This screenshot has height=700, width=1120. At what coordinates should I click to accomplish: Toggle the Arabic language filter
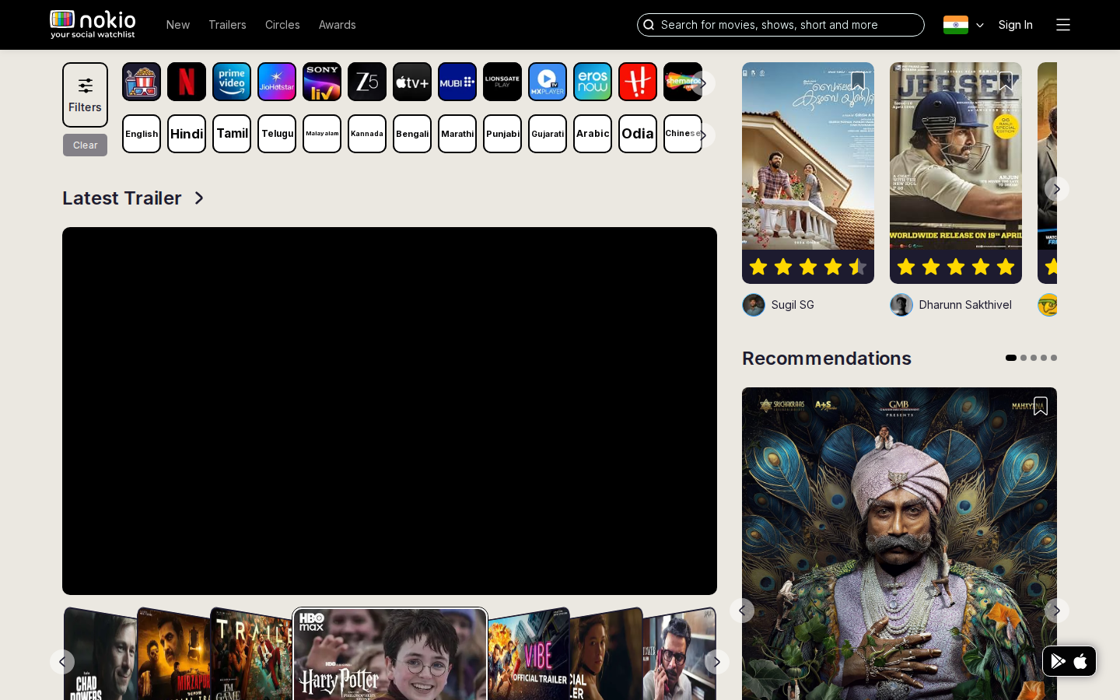tap(593, 134)
